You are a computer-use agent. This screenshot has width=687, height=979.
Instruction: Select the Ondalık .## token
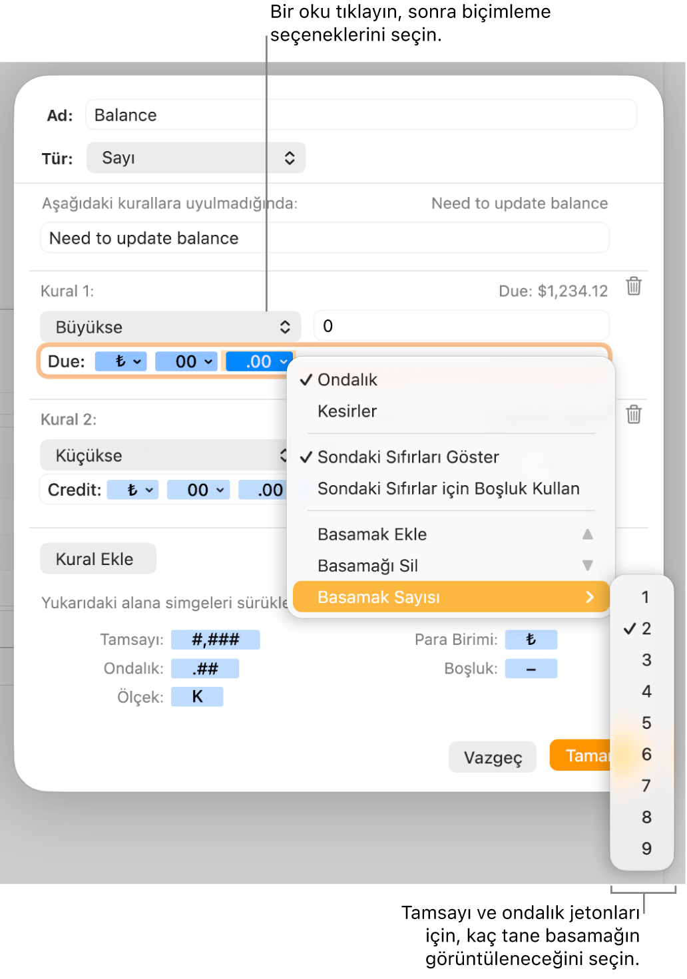click(205, 668)
